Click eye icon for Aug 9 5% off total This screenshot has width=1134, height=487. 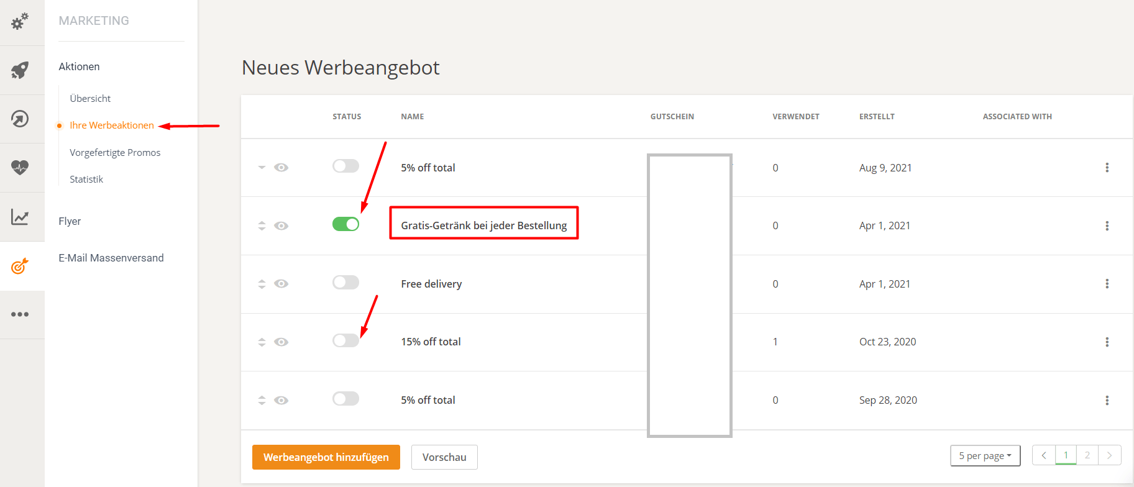pos(281,168)
